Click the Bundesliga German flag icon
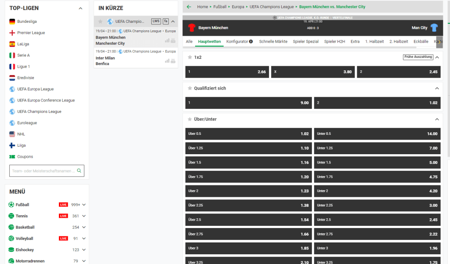Viewport: 450px width, 264px height. point(12,22)
